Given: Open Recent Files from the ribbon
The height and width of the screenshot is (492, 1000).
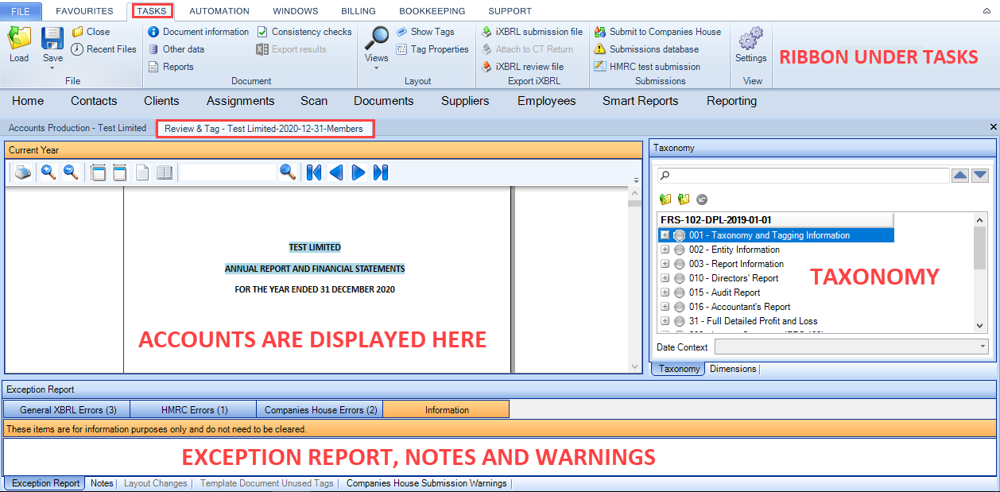Looking at the screenshot, I should [x=103, y=49].
